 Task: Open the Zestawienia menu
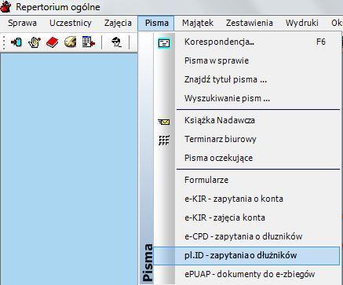250,23
